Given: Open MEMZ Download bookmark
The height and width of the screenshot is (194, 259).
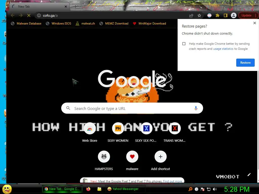Looking at the screenshot, I should pyautogui.click(x=114, y=23).
